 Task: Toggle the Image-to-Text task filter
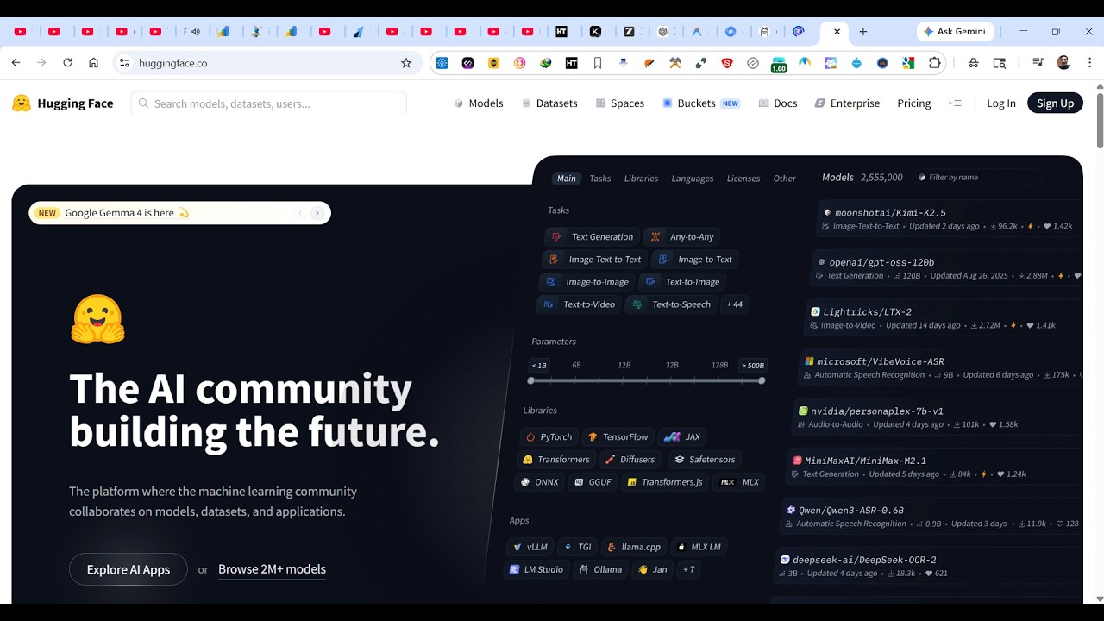click(695, 260)
